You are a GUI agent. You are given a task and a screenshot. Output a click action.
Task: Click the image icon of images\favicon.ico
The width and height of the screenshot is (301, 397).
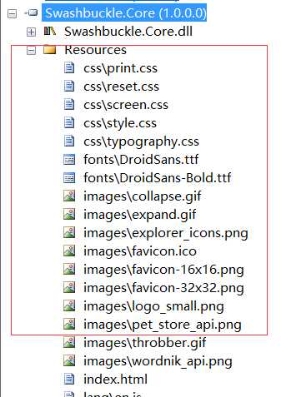69,251
